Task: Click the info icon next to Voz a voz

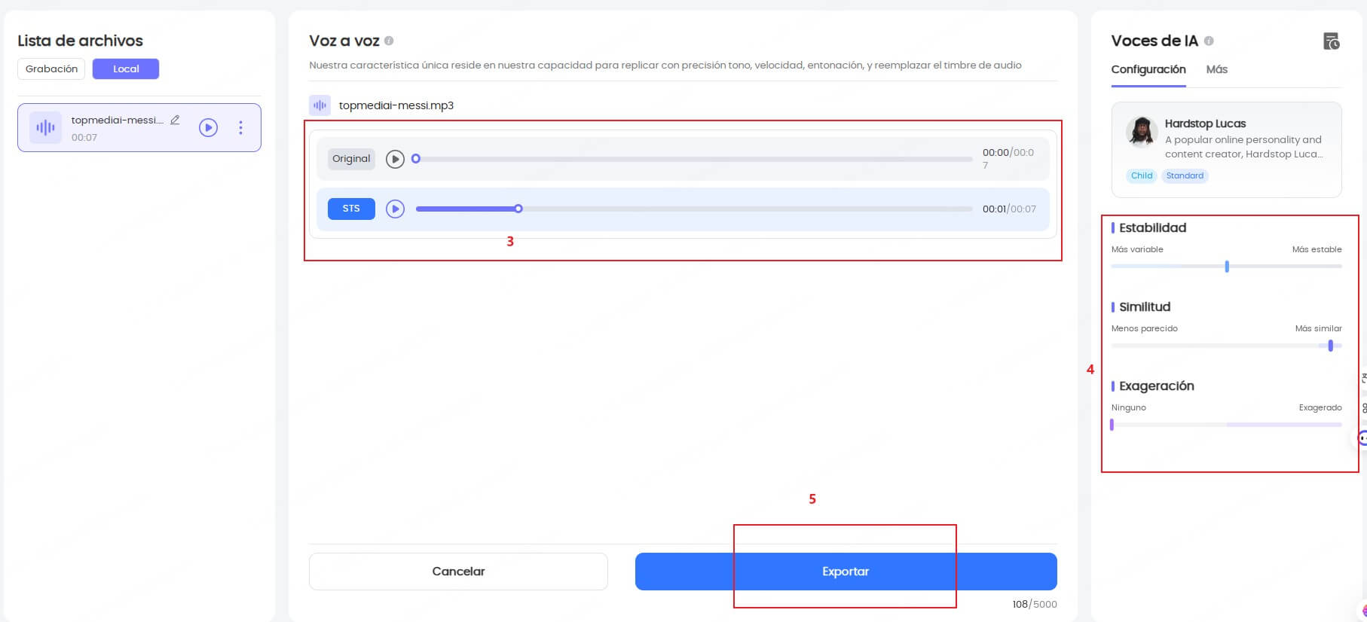Action: coord(389,41)
